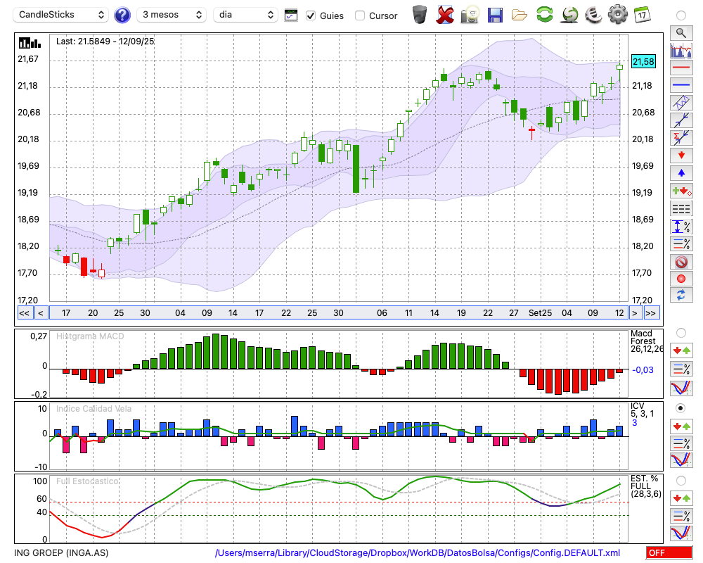Open the calendar icon showing 17
The width and height of the screenshot is (703, 563).
(x=642, y=15)
